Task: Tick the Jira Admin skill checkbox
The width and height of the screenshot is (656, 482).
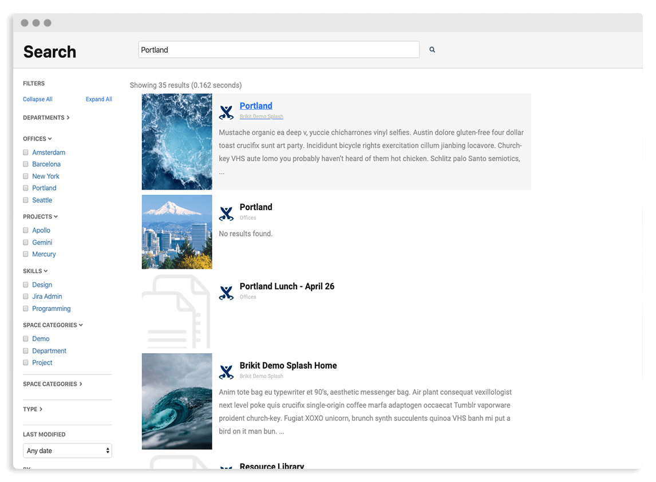Action: pos(26,296)
